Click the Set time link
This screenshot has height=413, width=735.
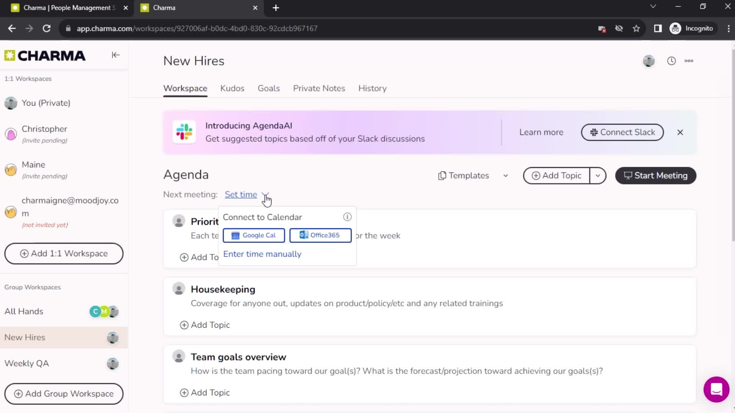[241, 194]
